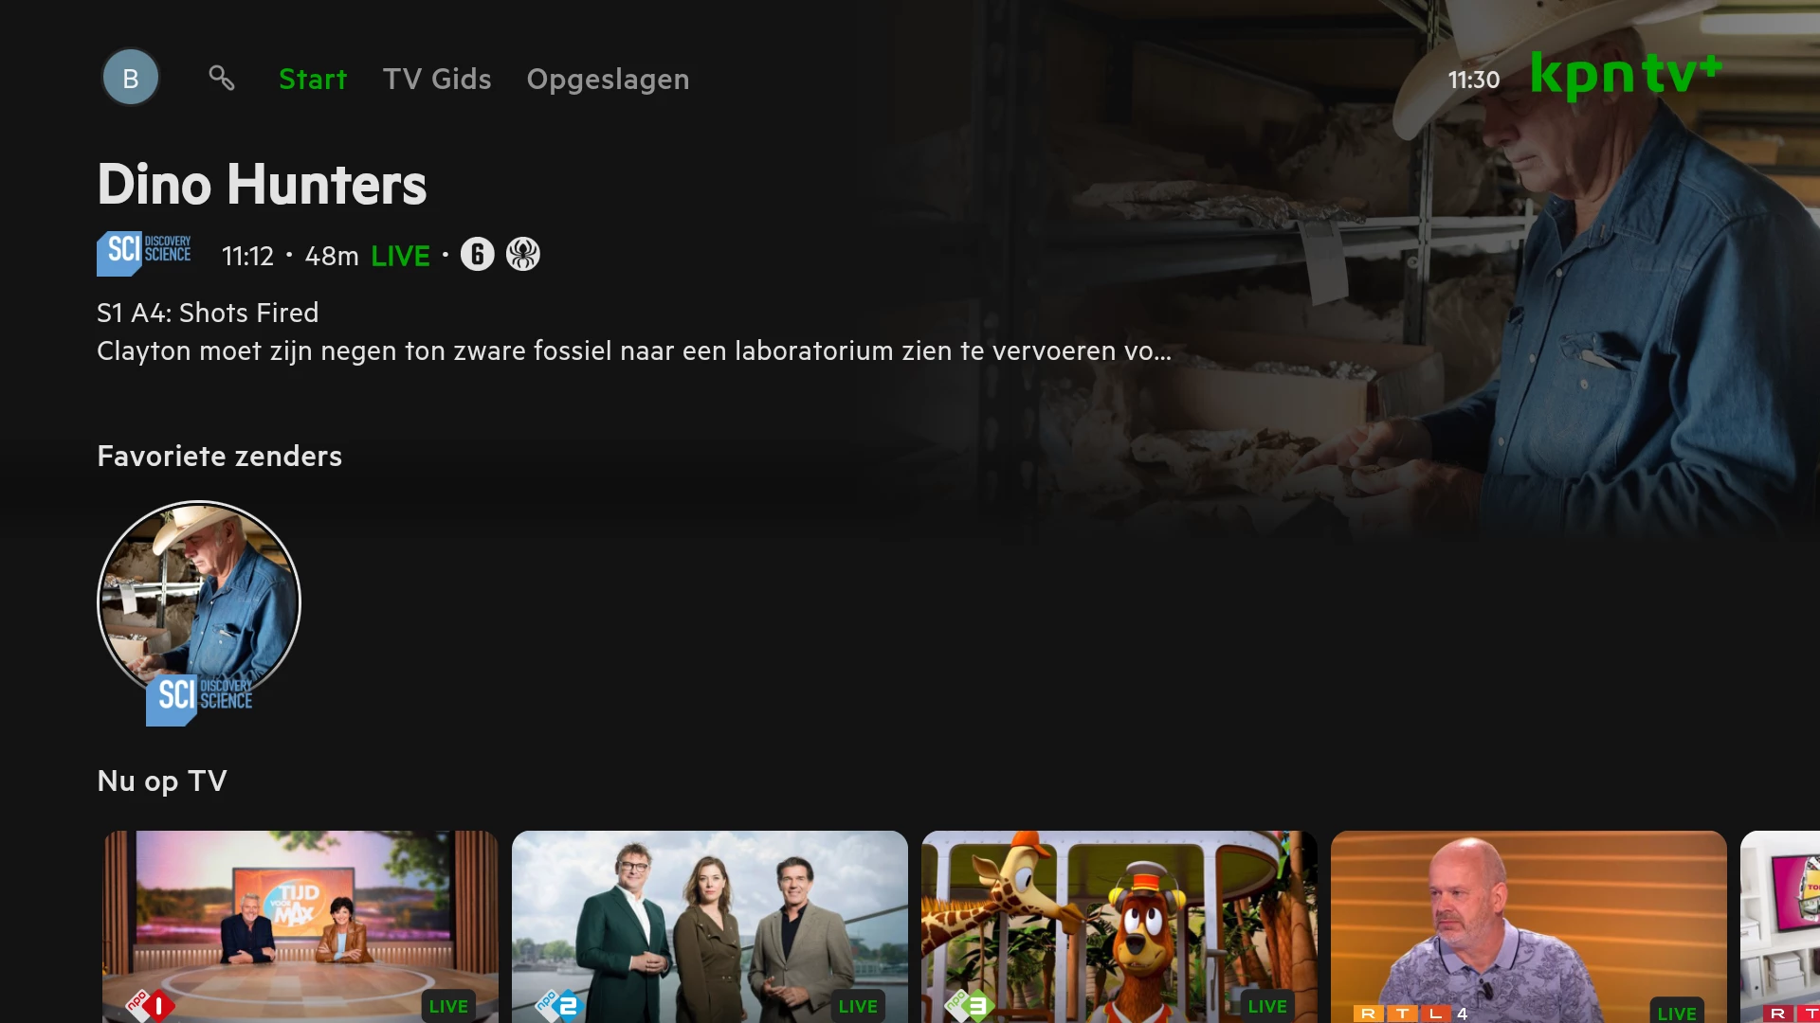Play the Tijd voor Max live thumbnail
The image size is (1820, 1023).
pos(300,926)
